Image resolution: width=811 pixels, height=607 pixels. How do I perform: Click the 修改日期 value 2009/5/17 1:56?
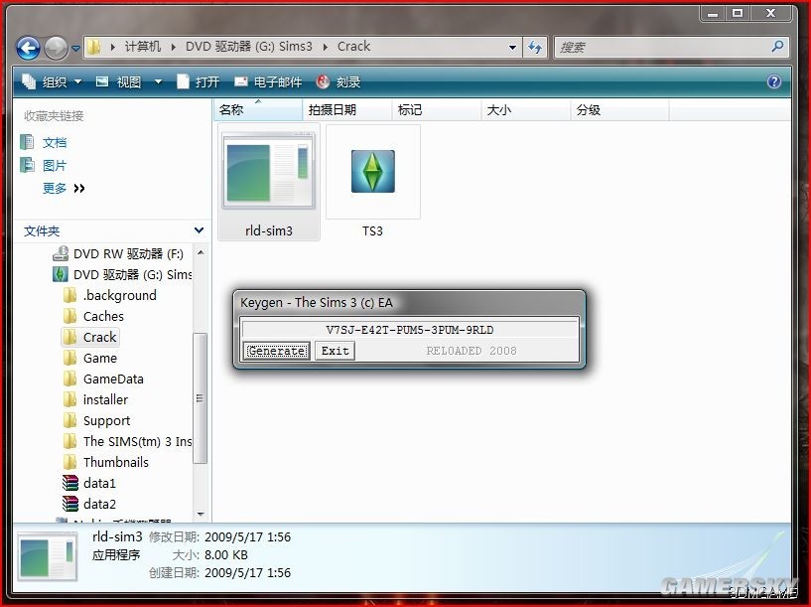tap(248, 537)
